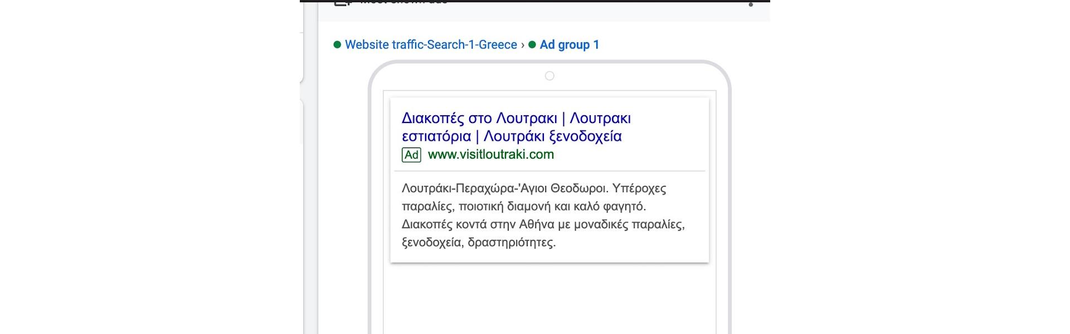Click the description line 'Διακοπές κοντά στην Αθήνα'
The height and width of the screenshot is (334, 1070).
click(543, 224)
